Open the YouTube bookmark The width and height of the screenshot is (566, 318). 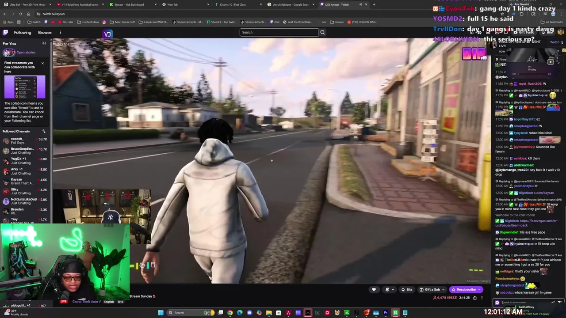pyautogui.click(x=65, y=22)
